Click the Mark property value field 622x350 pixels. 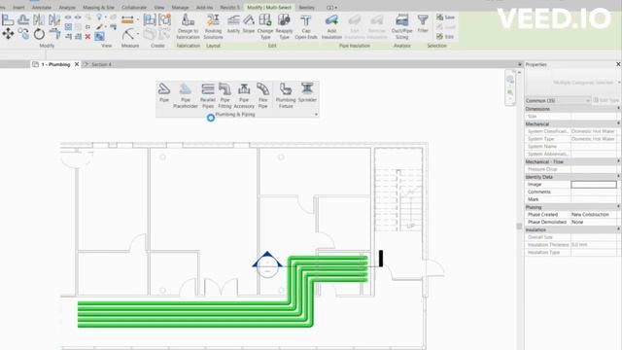click(594, 199)
